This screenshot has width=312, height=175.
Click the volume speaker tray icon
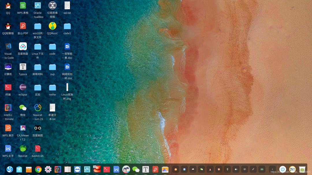coord(236,169)
